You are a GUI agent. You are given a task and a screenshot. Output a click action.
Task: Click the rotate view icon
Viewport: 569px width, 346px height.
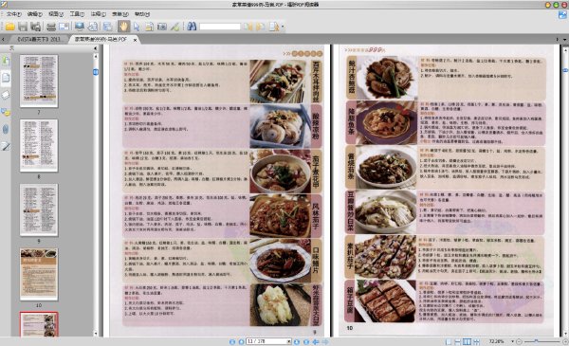pos(93,27)
